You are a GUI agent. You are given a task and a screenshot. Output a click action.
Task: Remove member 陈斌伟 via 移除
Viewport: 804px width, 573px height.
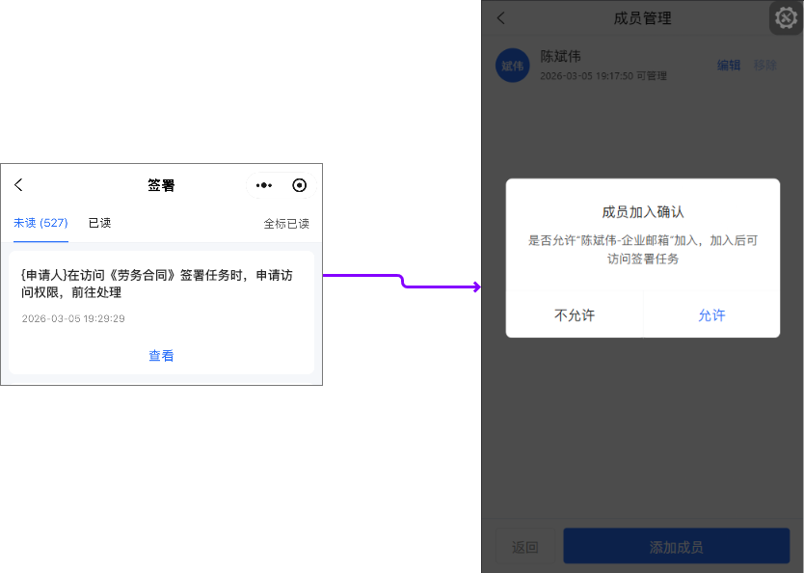(765, 66)
